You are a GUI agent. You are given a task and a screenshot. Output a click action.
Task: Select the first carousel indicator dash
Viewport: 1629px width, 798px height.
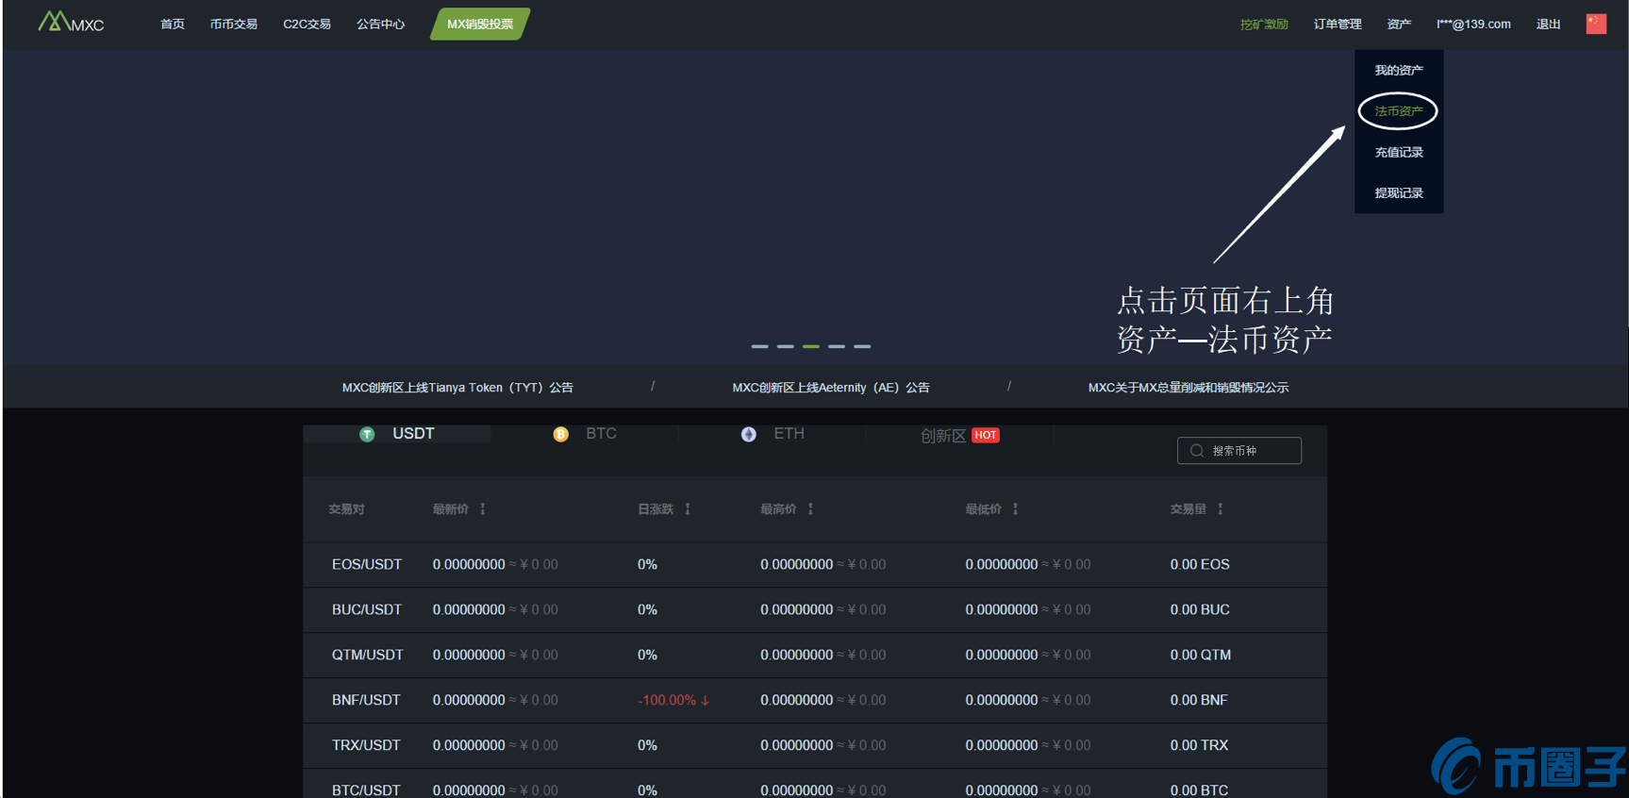pyautogui.click(x=759, y=346)
